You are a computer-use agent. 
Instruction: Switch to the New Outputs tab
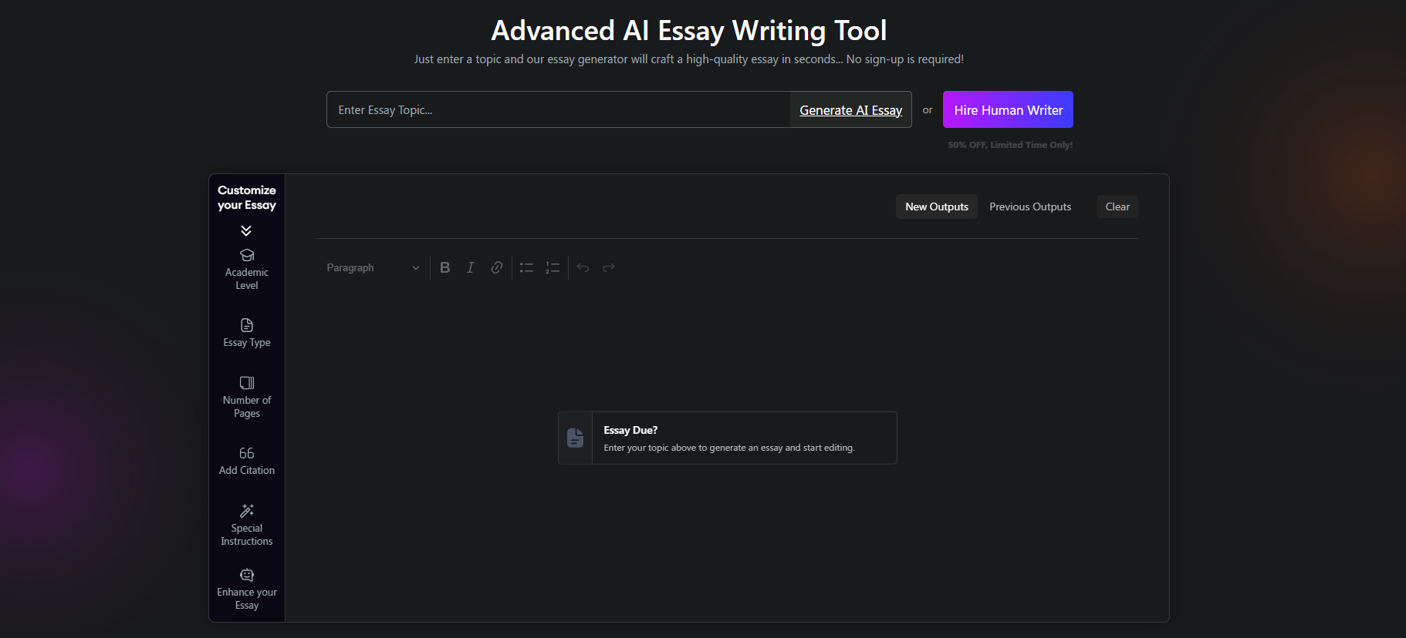(936, 207)
